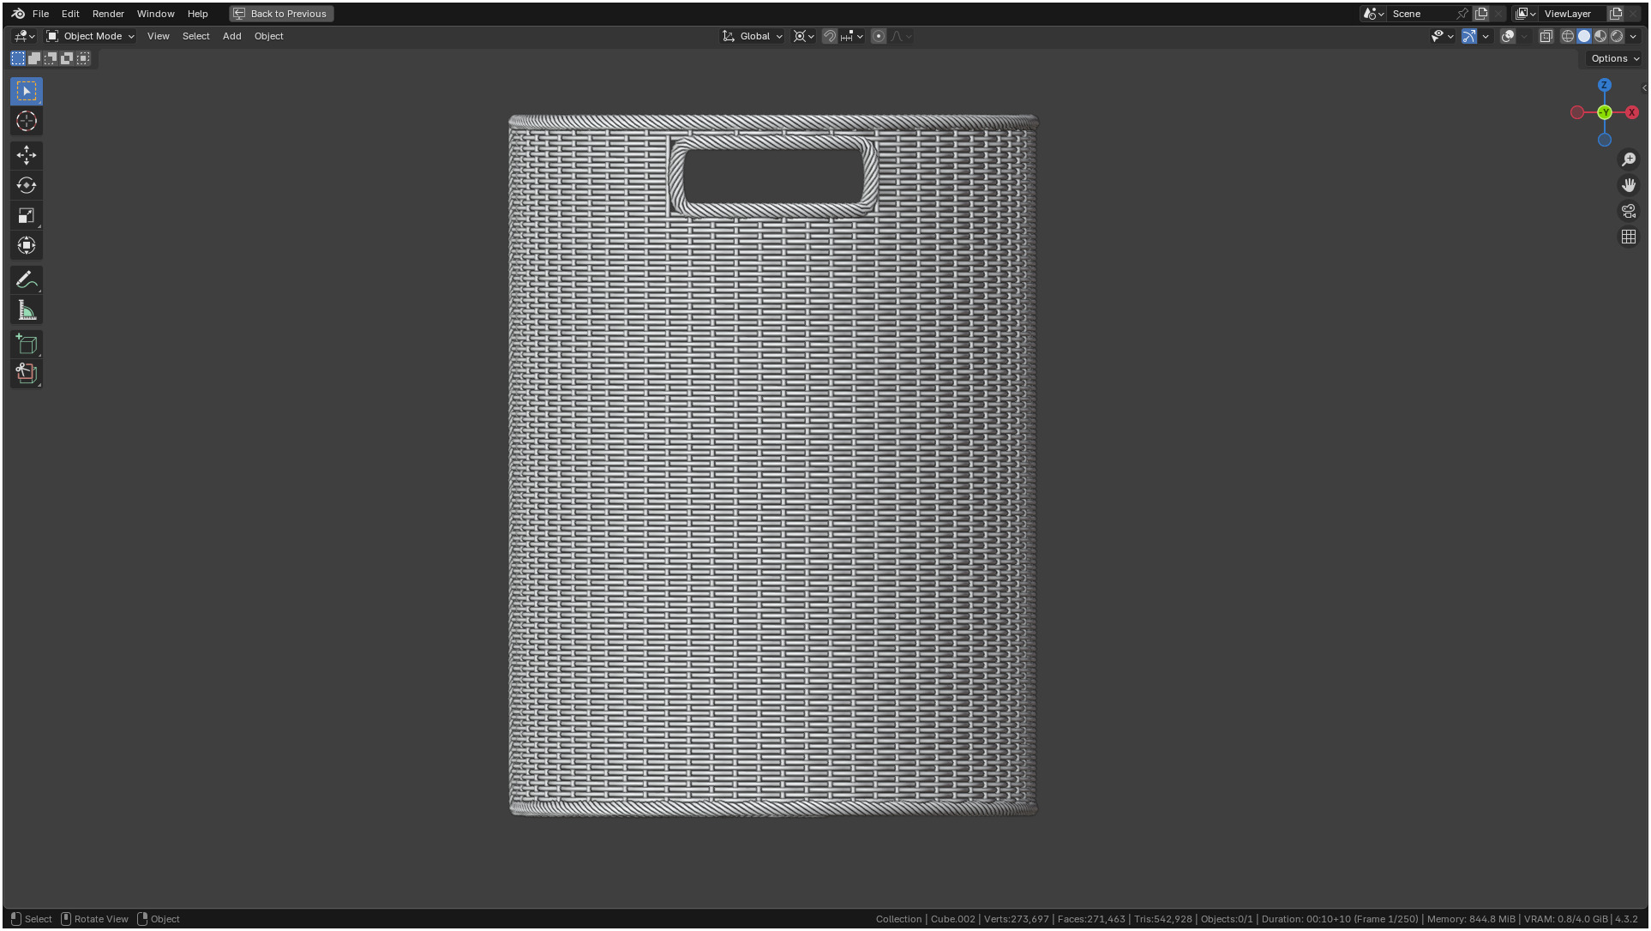Toggle viewport gizmos display
This screenshot has width=1651, height=931.
coord(1469,36)
